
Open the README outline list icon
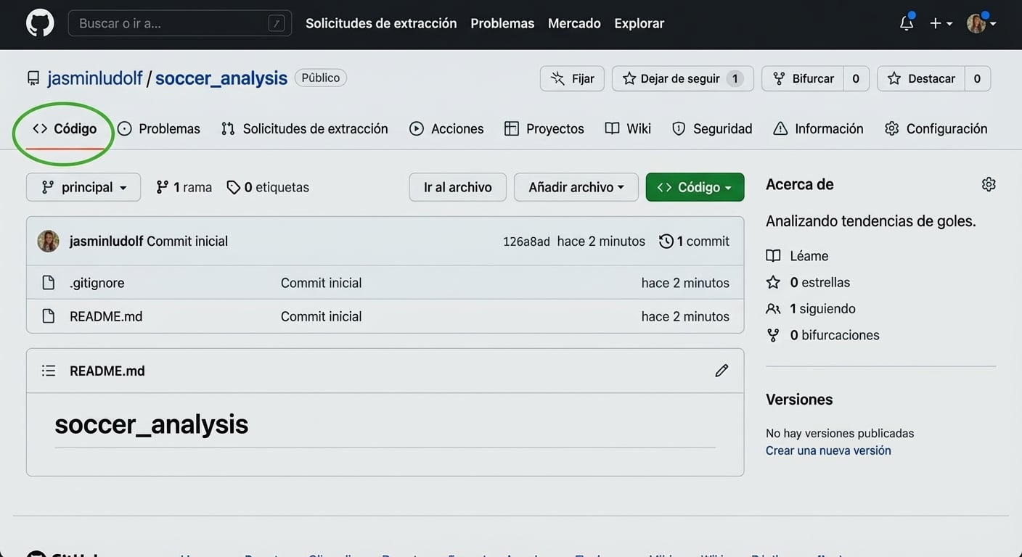point(49,371)
